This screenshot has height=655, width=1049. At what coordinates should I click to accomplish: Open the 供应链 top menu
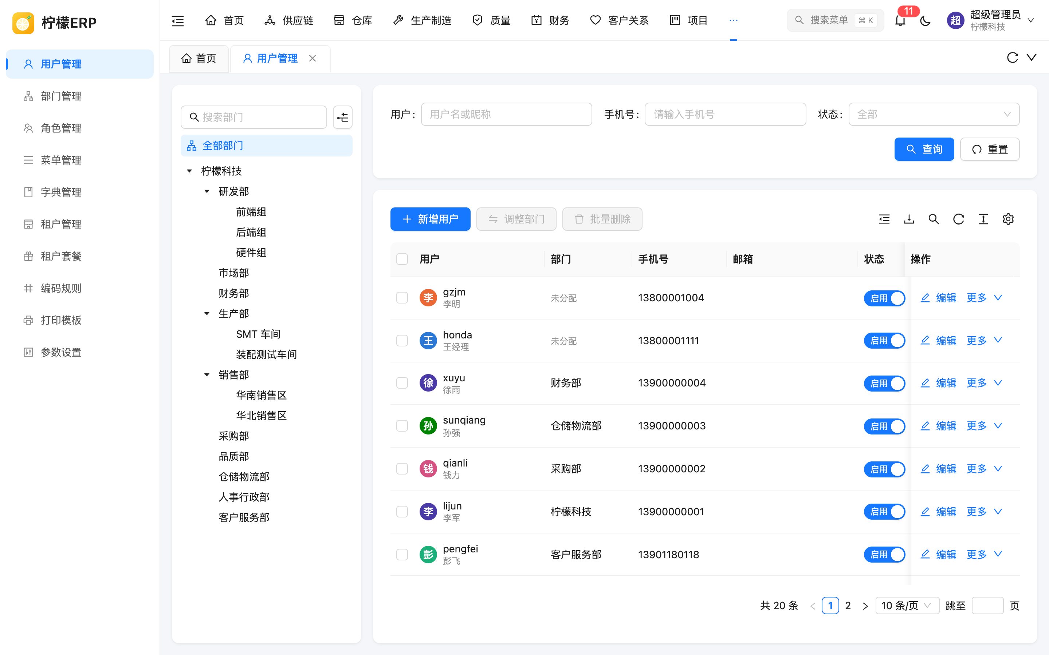[x=289, y=20]
